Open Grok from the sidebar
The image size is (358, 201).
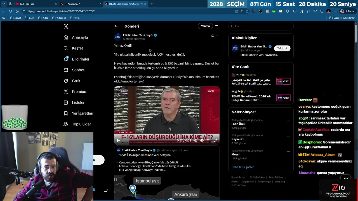[72, 81]
